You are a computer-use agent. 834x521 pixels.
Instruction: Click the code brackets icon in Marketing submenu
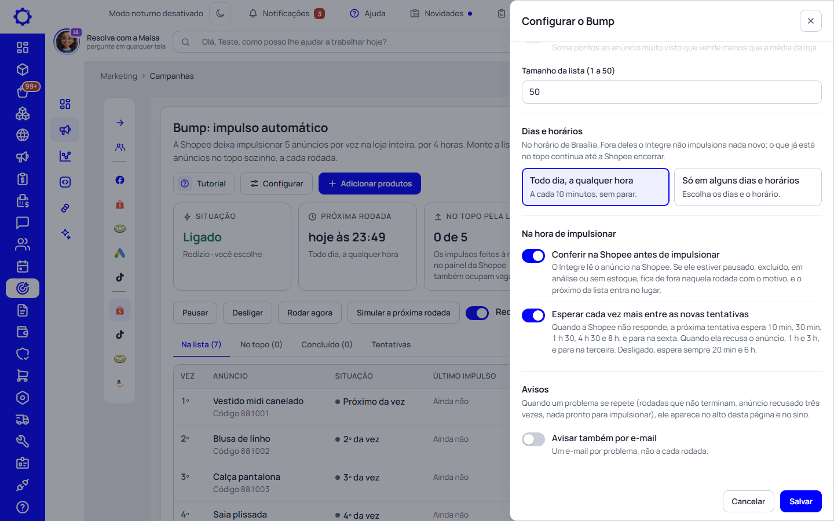[x=65, y=182]
